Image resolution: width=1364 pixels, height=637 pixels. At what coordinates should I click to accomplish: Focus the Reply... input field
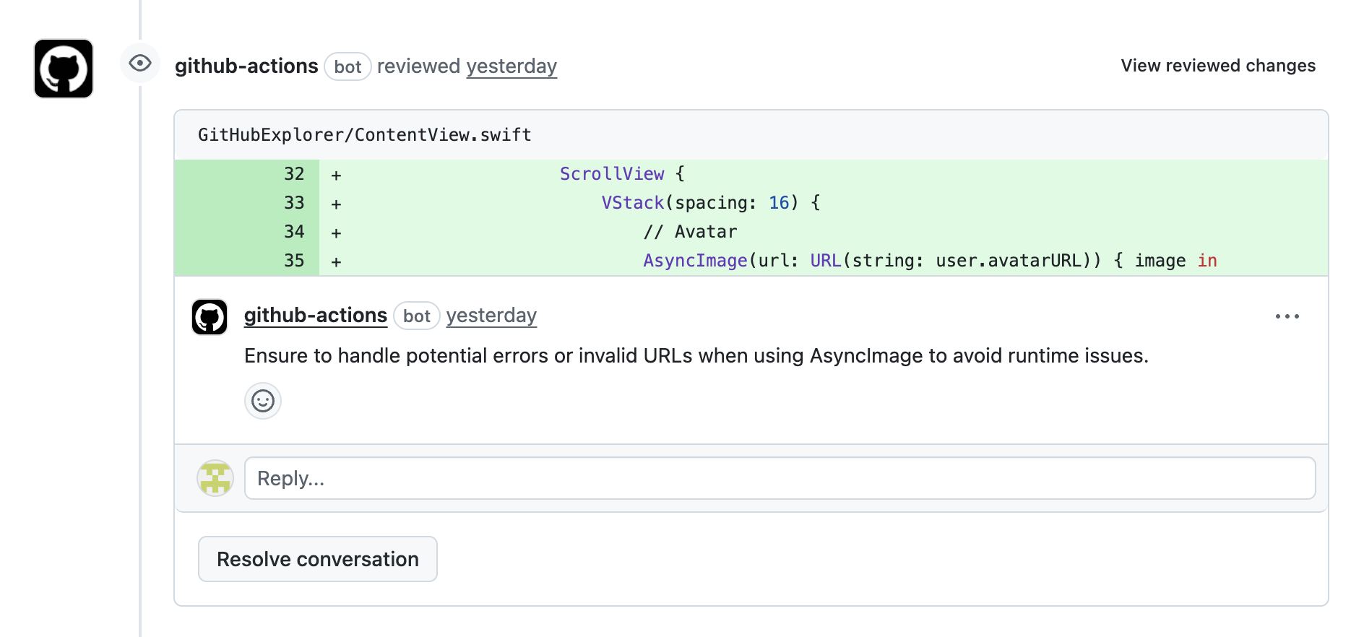(780, 478)
